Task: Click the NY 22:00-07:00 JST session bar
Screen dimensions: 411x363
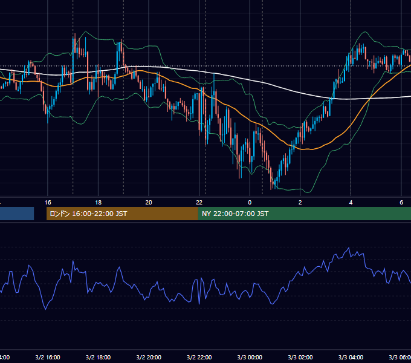Action: (x=304, y=214)
